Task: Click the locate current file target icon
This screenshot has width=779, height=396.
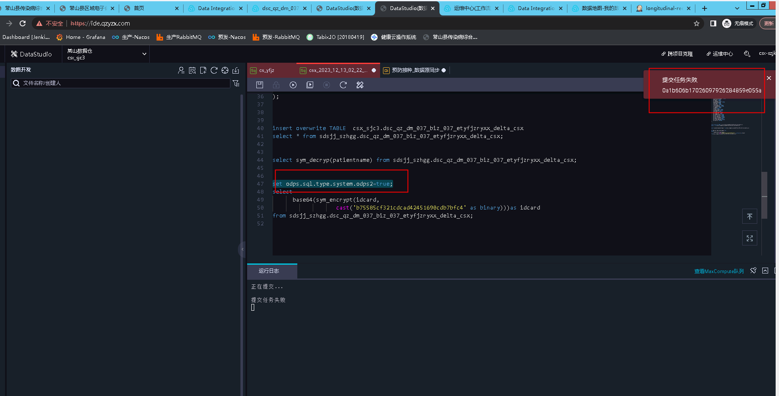Action: (x=225, y=70)
